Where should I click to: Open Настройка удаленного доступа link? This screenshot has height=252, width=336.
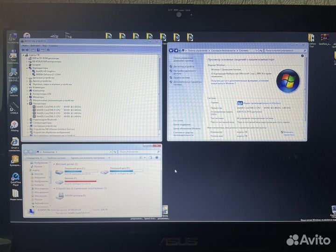(x=184, y=72)
